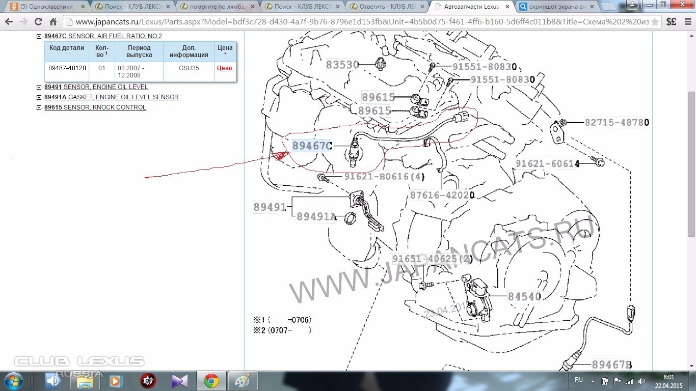Screen dimensions: 696x391
Task: Click the 08.2007 - 12.2008 period cell
Action: [139, 71]
